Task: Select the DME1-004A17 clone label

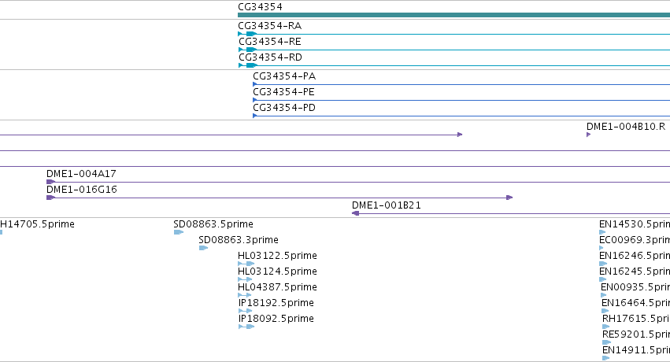Action: tap(81, 174)
